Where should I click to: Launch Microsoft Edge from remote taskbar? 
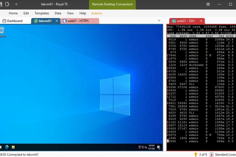(x=7, y=147)
